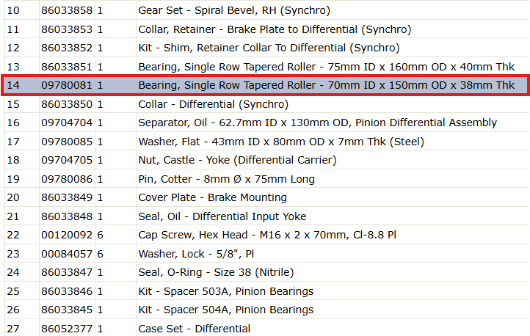Select the highlighted row with part number 09780081
Screen dimensions: 530x336
click(265, 85)
